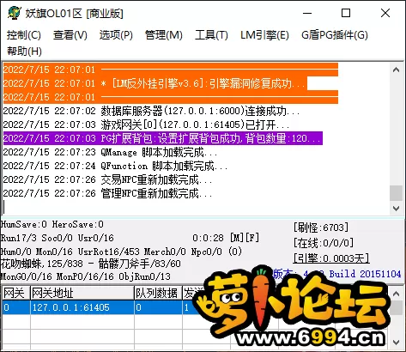Open the 查看(V) menu
Image resolution: width=406 pixels, height=352 pixels.
[x=70, y=35]
